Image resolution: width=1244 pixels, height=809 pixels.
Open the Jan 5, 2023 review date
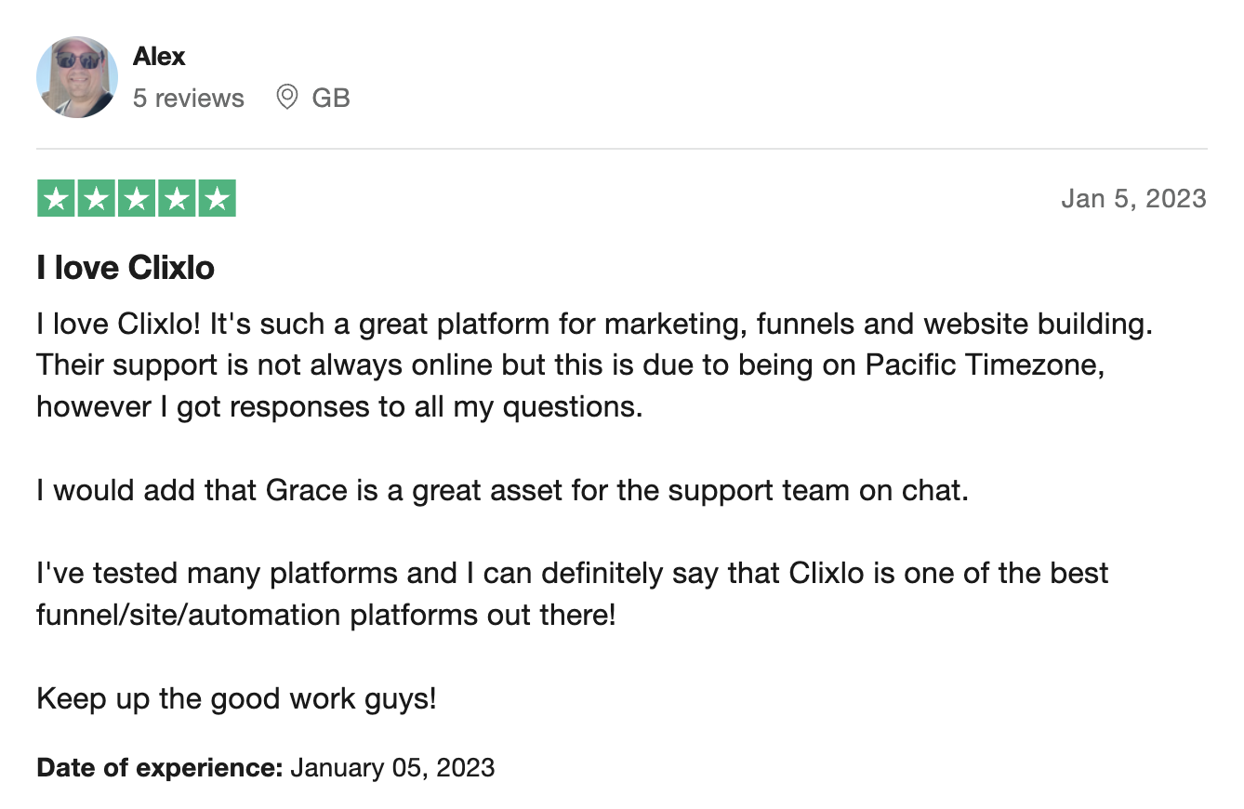[x=1133, y=199]
